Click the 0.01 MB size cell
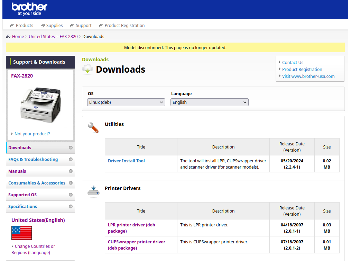Viewport: 351px width, 261px height. tap(327, 245)
